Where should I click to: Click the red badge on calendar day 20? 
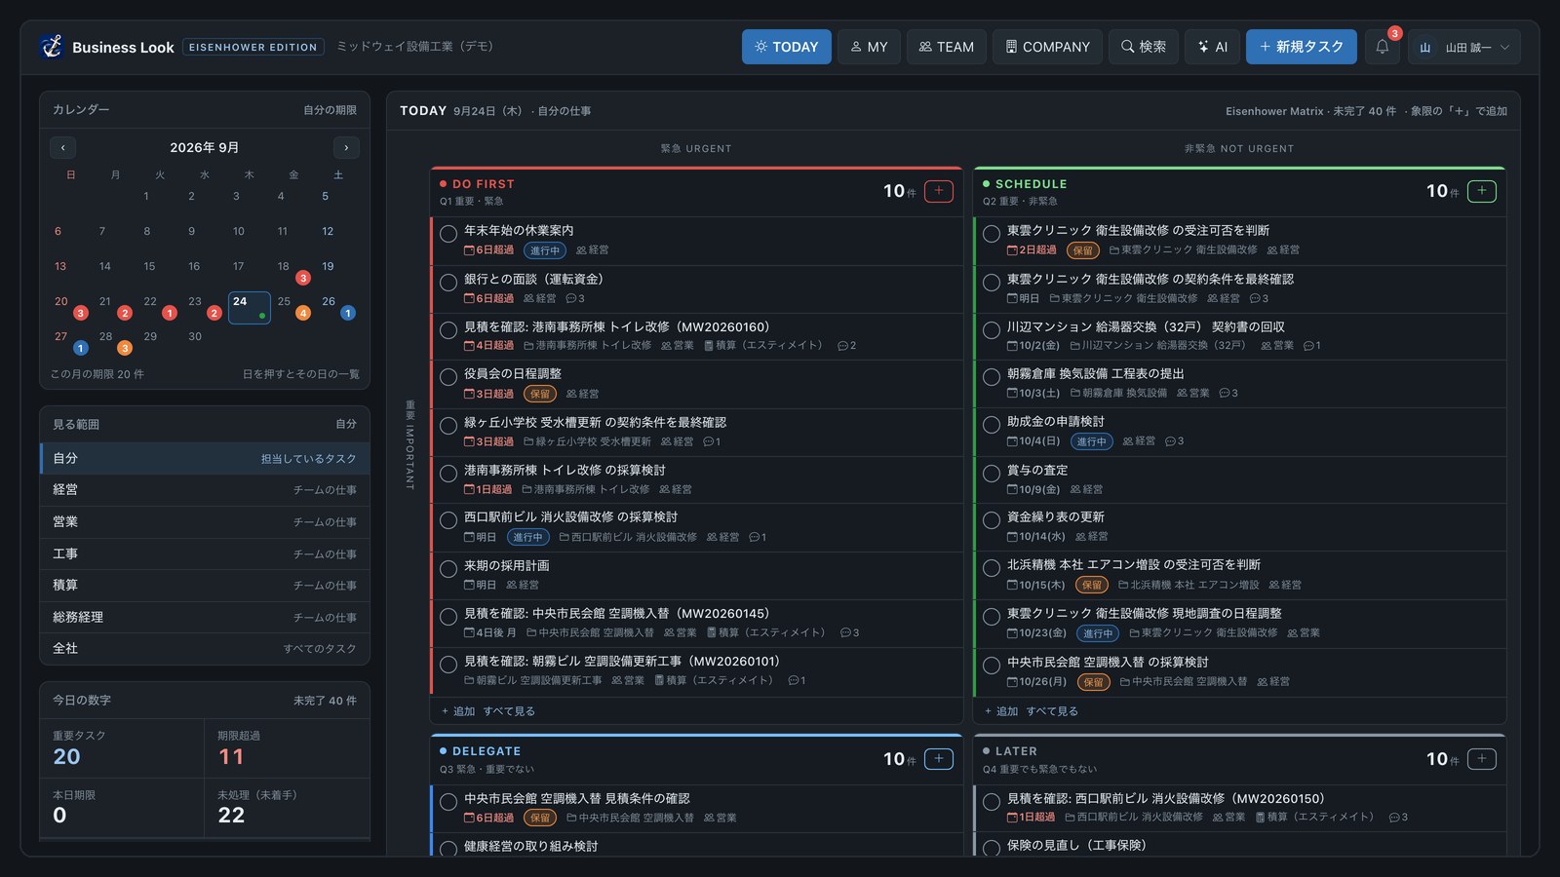[81, 313]
